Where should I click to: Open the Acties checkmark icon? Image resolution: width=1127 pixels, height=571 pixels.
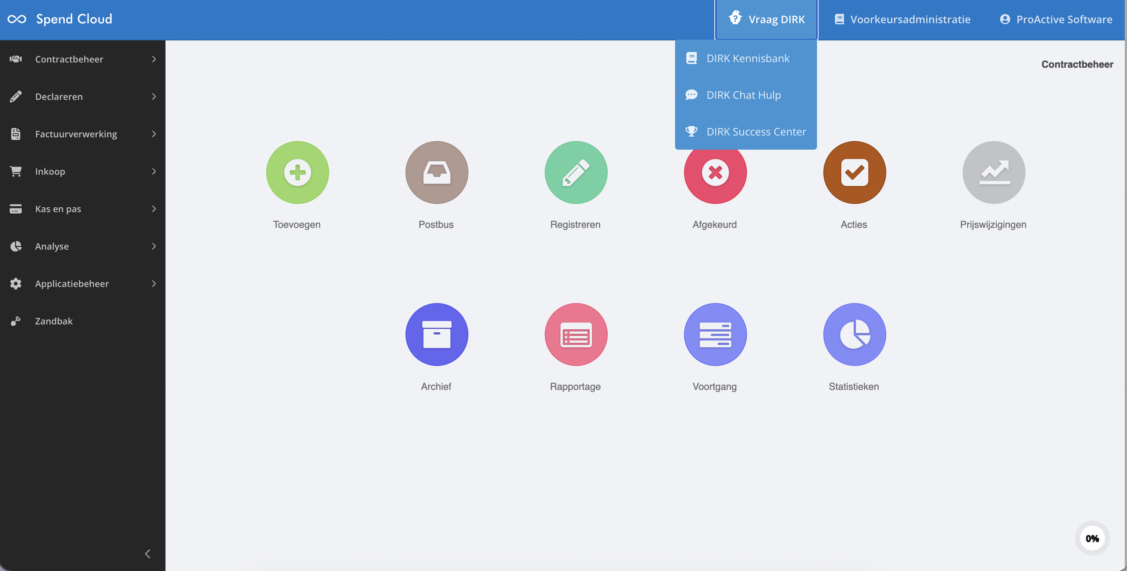pyautogui.click(x=854, y=172)
